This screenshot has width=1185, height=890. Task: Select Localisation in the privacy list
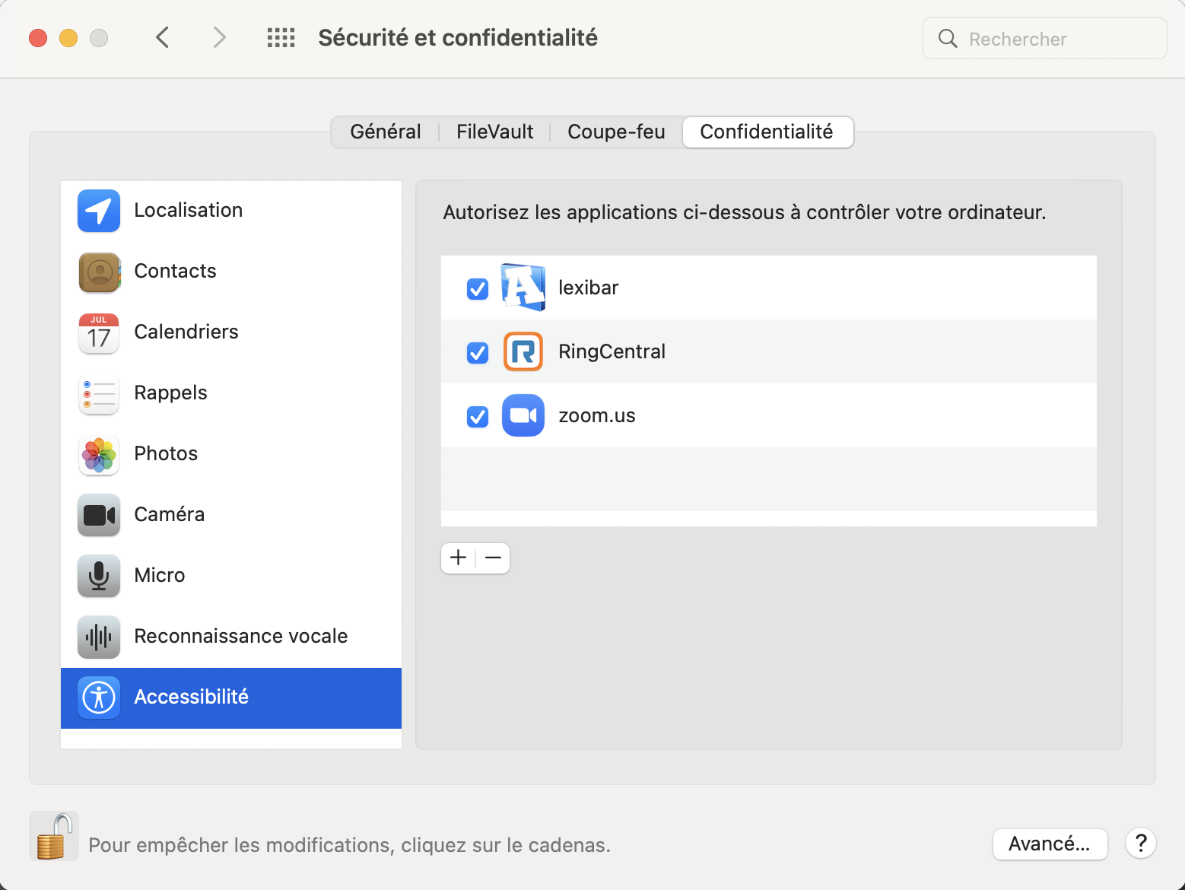[x=189, y=211]
